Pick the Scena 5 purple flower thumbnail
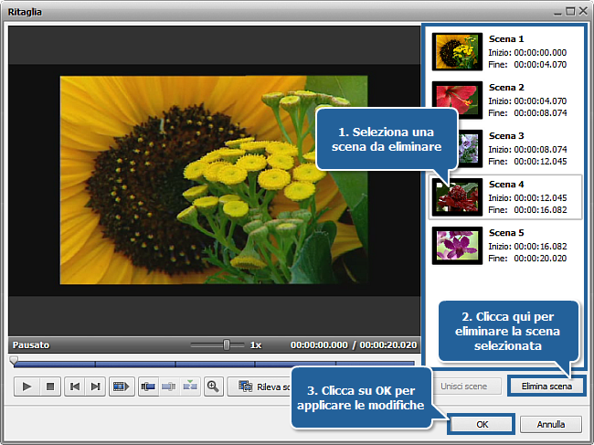Image resolution: width=594 pixels, height=445 pixels. tap(457, 244)
